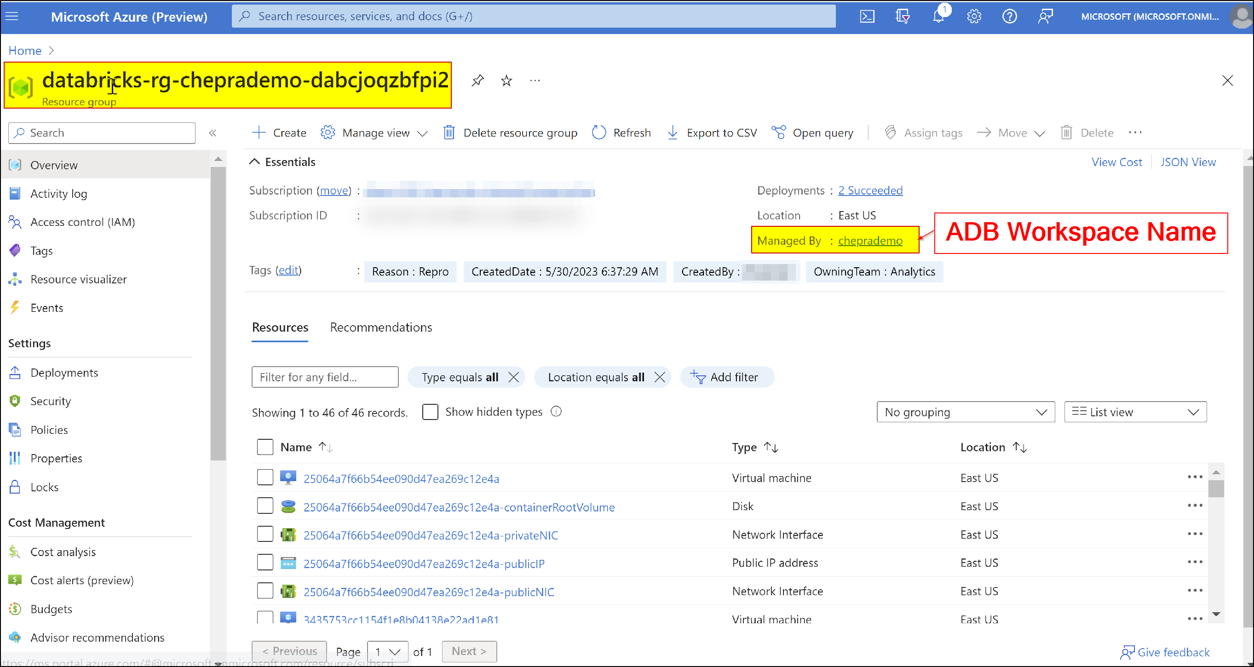Sort resources by Name column
The width and height of the screenshot is (1254, 667).
[306, 448]
